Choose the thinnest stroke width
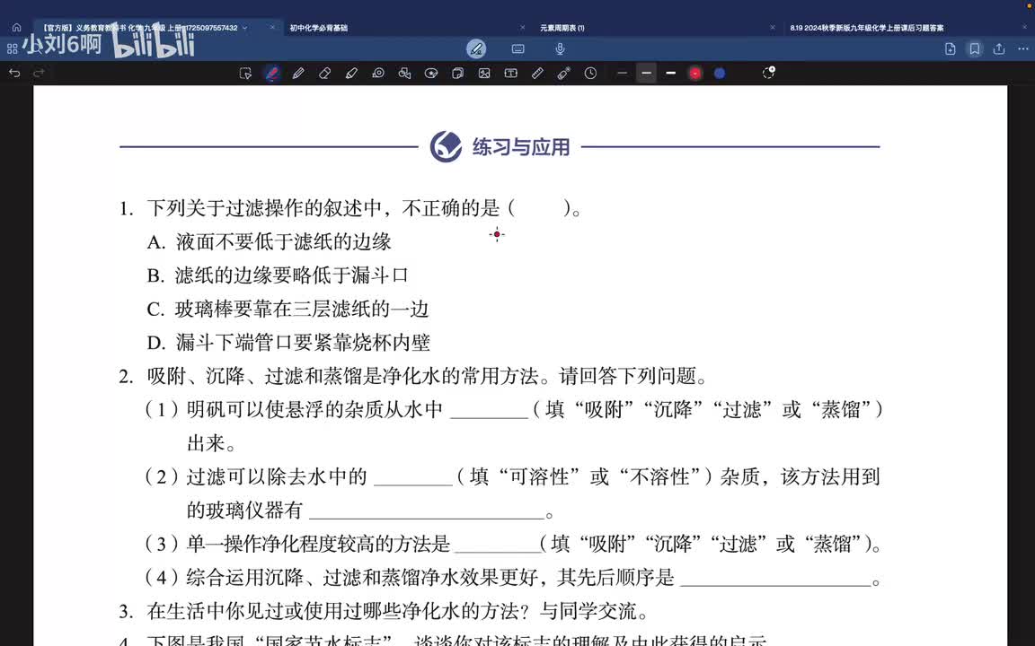1035x646 pixels. 622,74
